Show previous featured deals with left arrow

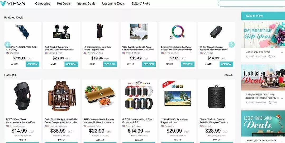tap(7, 44)
